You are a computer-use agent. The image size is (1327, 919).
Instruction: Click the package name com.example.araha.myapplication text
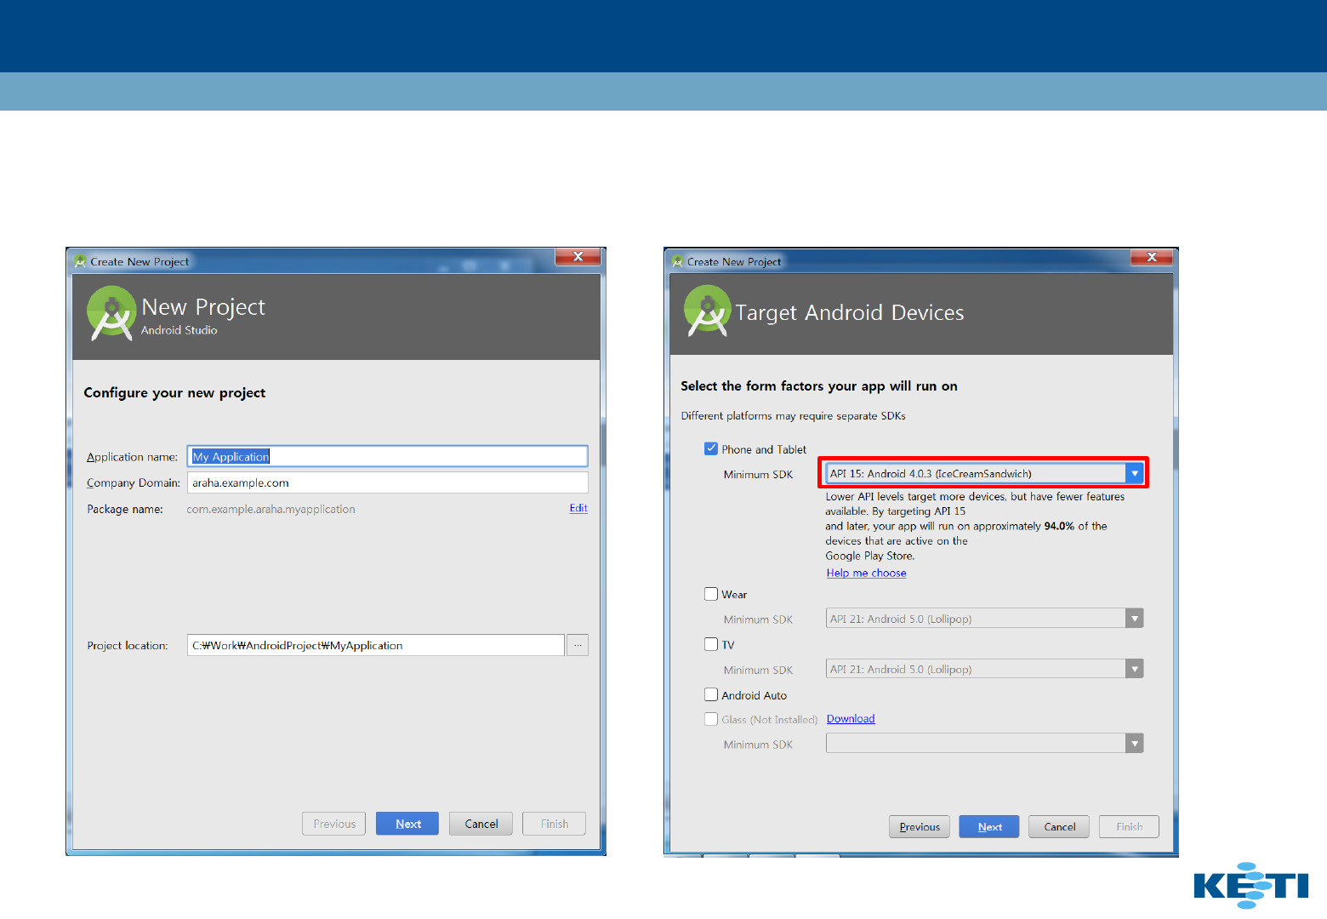pos(271,509)
